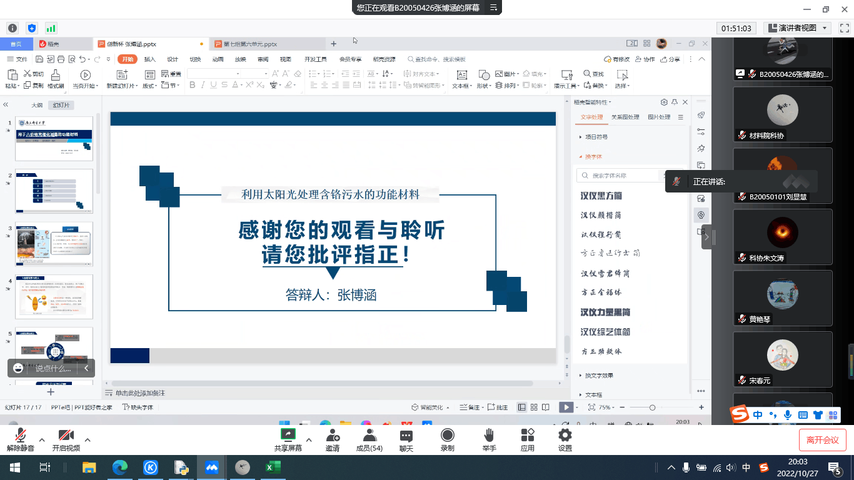
Task: Click the 共享屏幕 share screen icon
Action: click(x=288, y=435)
